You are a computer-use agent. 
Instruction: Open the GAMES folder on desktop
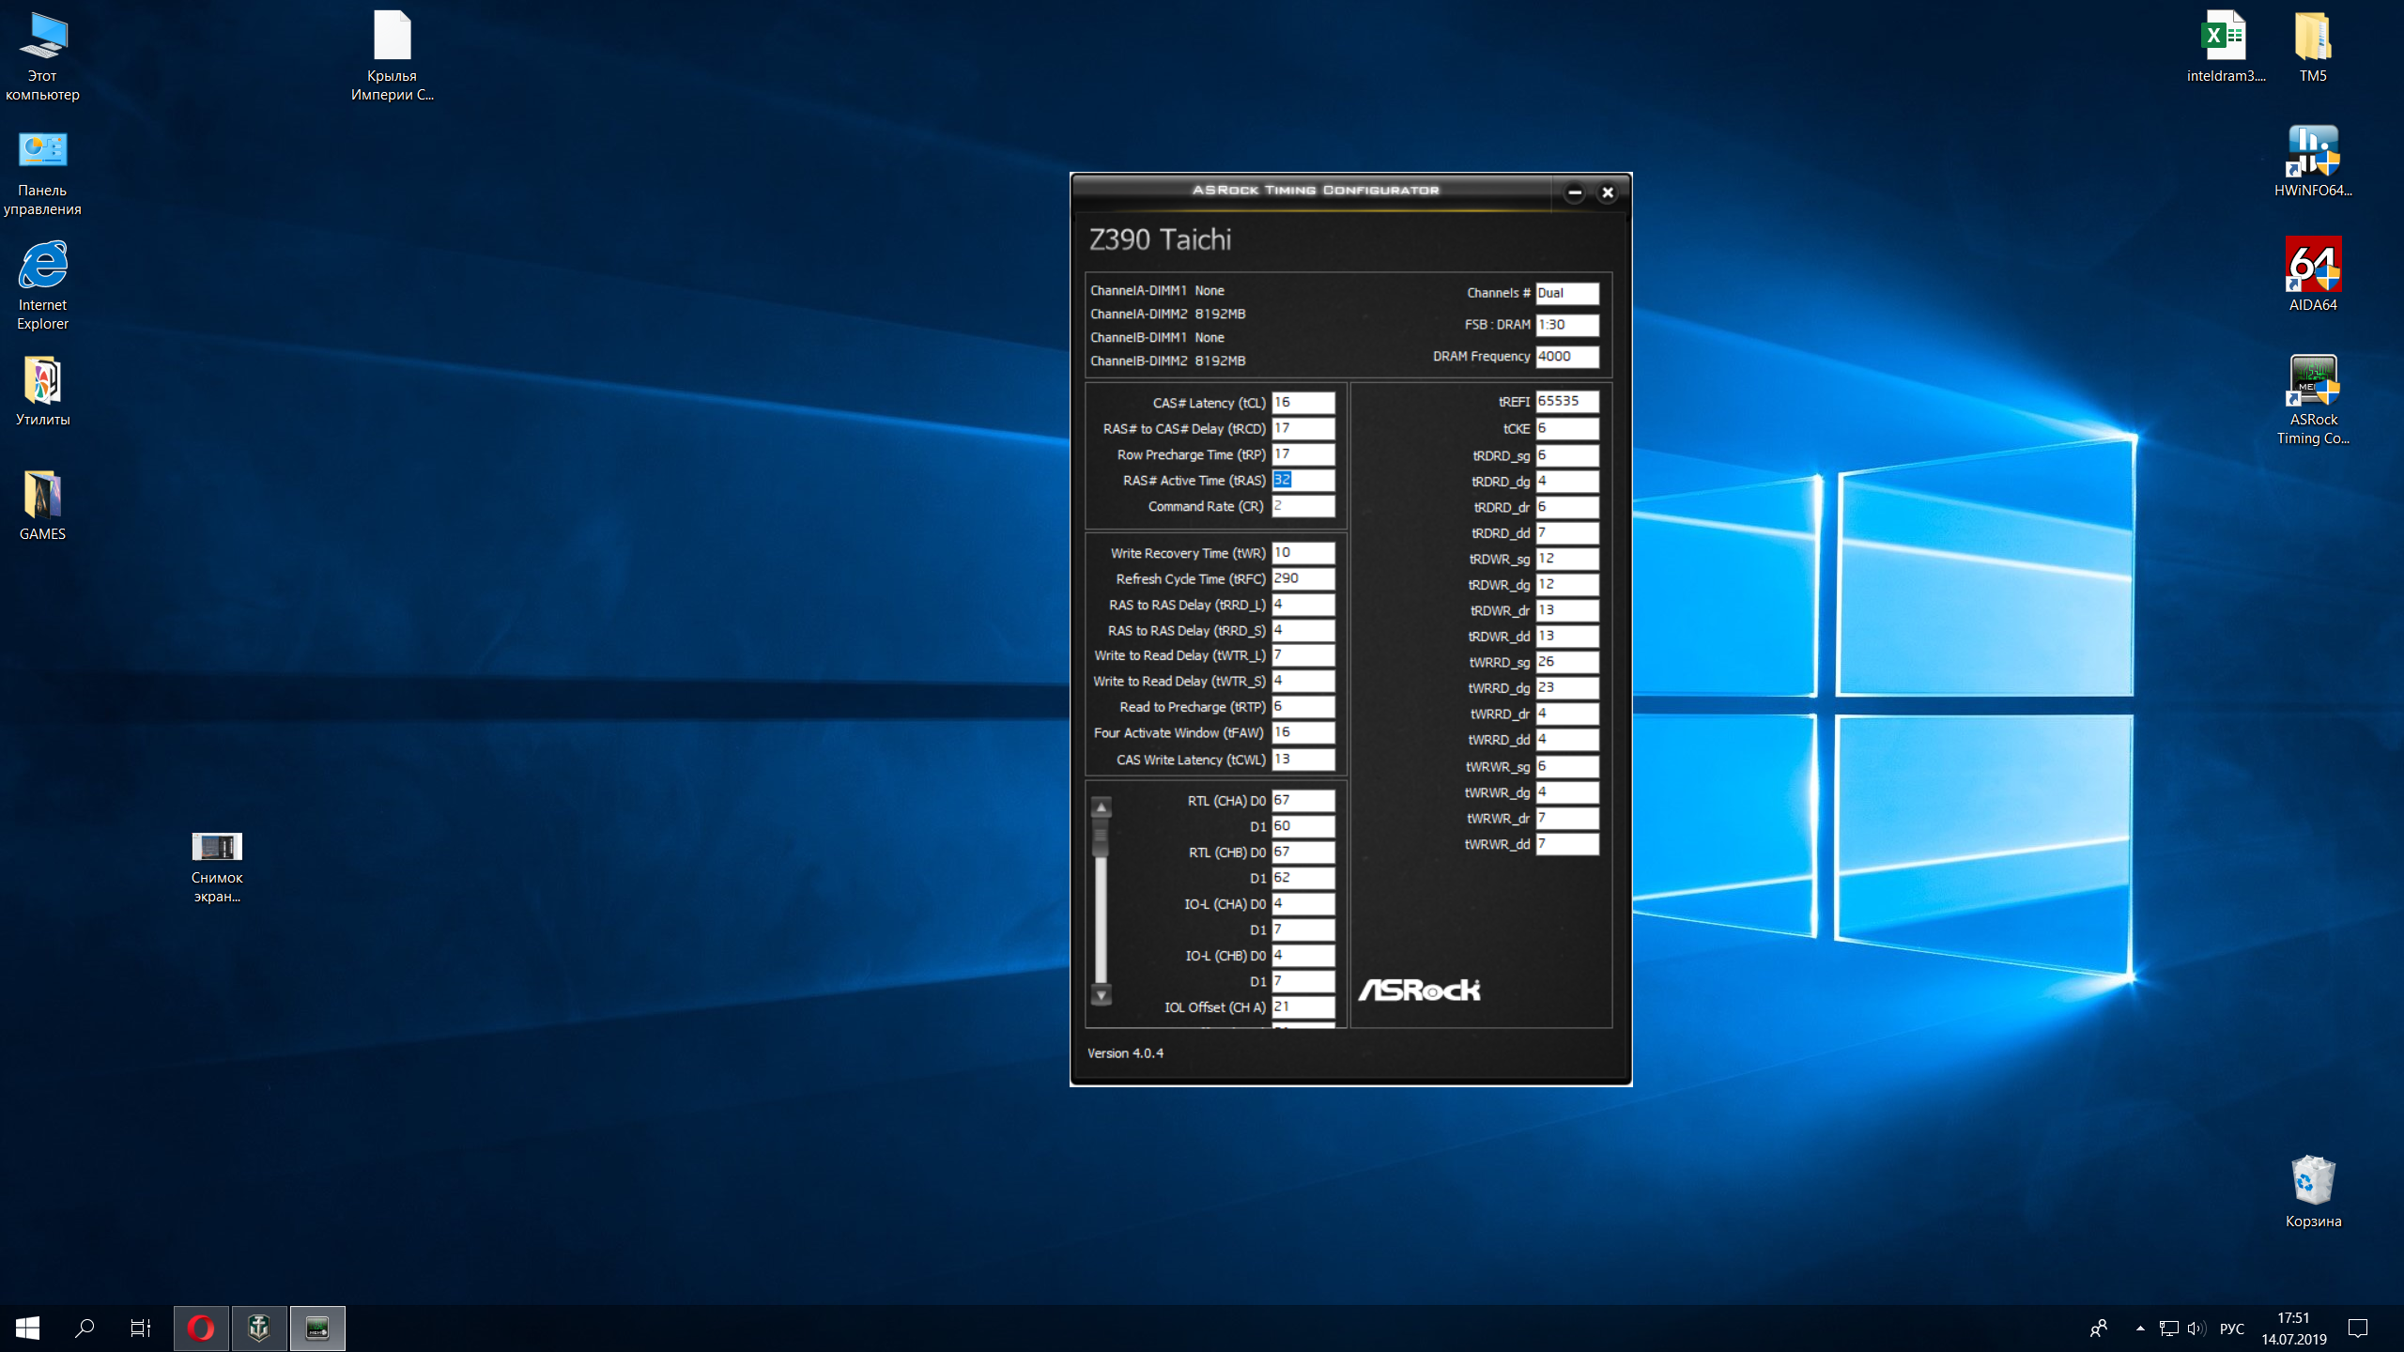[x=42, y=496]
